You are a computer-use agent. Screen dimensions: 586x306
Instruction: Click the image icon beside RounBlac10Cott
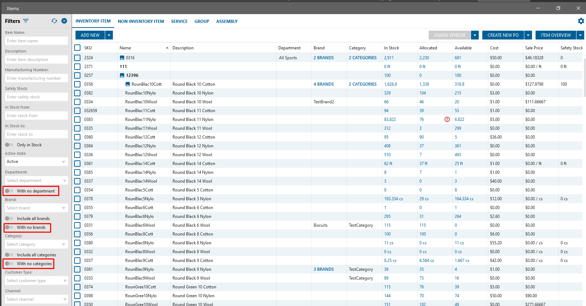coord(128,84)
